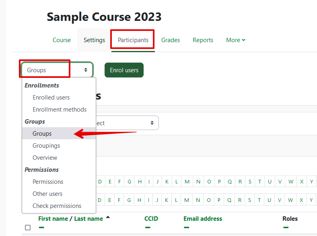Tick the select-all participants checkbox
The width and height of the screenshot is (317, 236).
[28, 228]
